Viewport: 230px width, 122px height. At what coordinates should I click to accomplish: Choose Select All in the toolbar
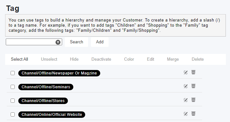click(20, 59)
